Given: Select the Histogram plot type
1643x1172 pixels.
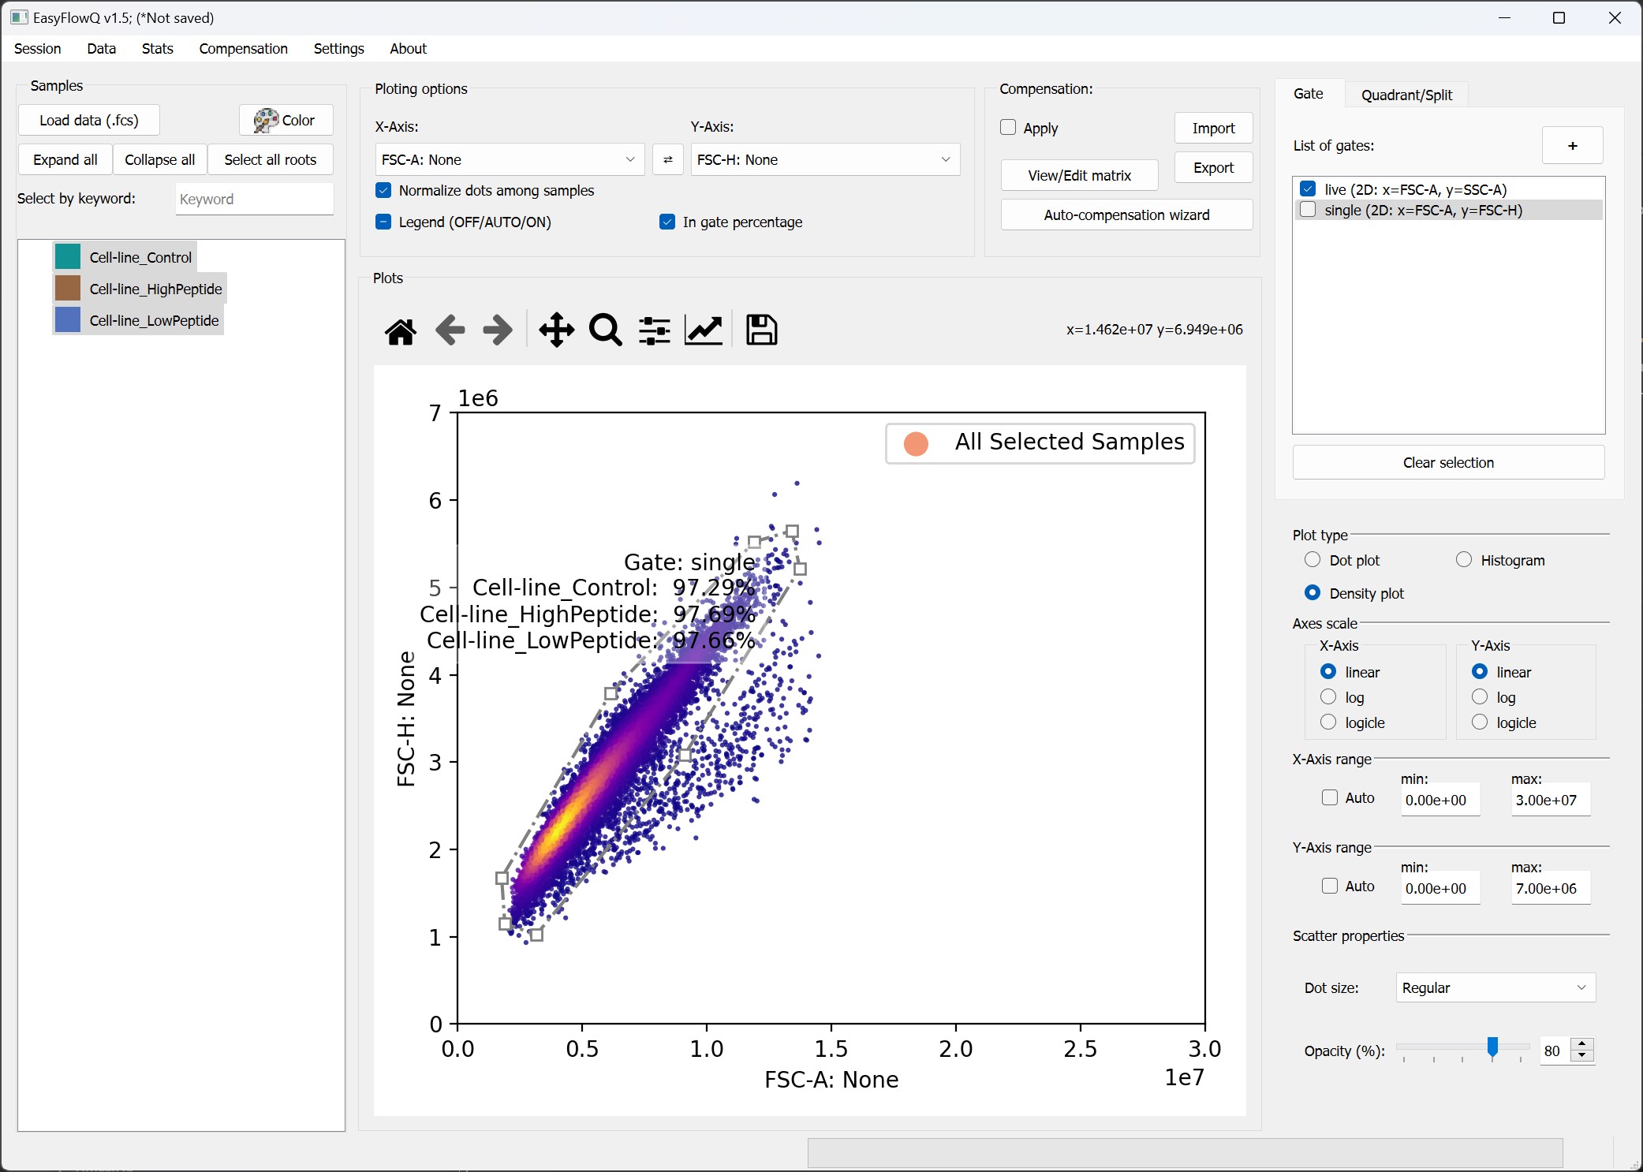Looking at the screenshot, I should pyautogui.click(x=1464, y=560).
